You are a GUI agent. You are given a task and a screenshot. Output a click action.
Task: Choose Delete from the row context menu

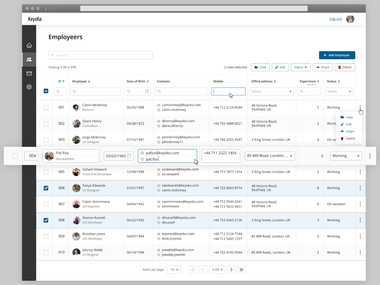coord(349,139)
